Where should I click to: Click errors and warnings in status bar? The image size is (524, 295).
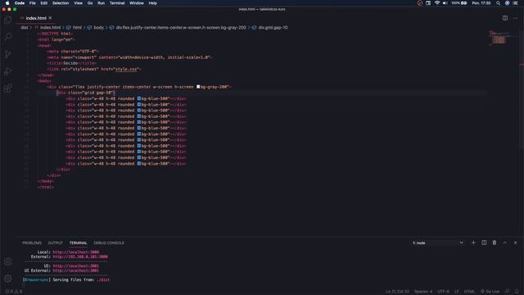tap(14, 292)
